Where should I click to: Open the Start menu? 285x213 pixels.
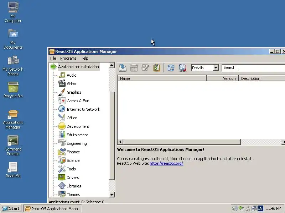(11, 208)
